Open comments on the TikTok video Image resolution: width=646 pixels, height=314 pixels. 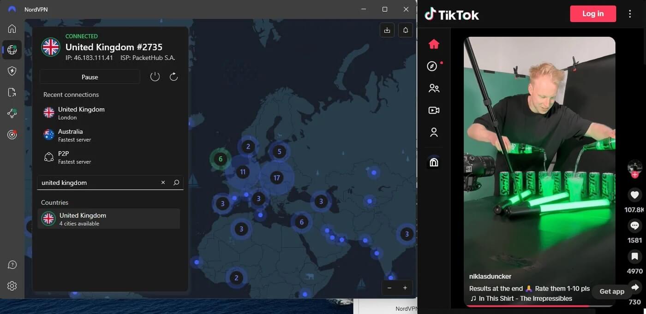point(634,225)
